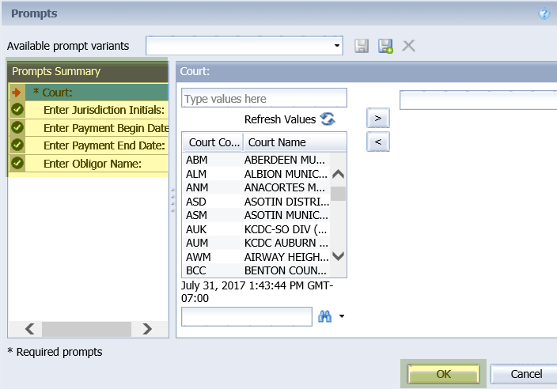Click the Refresh Values label
The height and width of the screenshot is (389, 557).
(280, 119)
